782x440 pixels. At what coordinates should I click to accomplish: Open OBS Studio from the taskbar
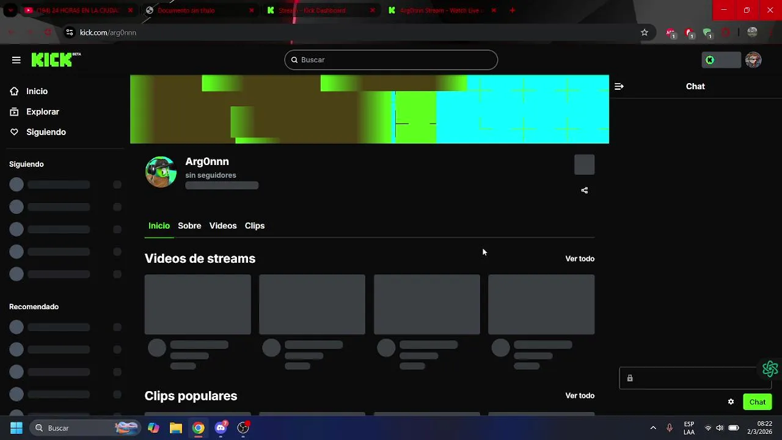pyautogui.click(x=243, y=428)
